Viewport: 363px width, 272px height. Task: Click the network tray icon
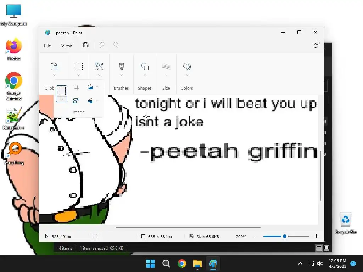(311, 263)
